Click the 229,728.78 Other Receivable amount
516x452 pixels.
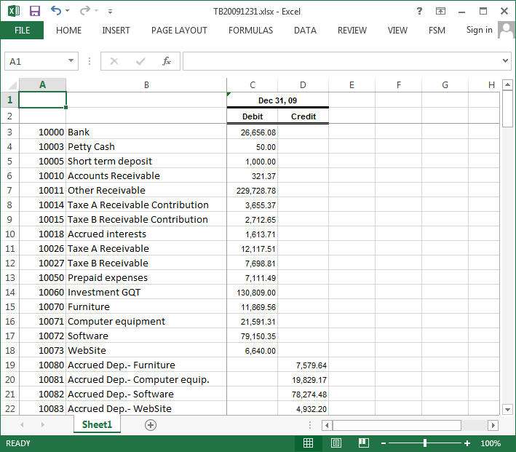click(x=252, y=190)
